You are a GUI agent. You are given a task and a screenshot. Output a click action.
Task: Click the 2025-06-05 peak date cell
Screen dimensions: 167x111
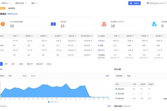[129, 58]
